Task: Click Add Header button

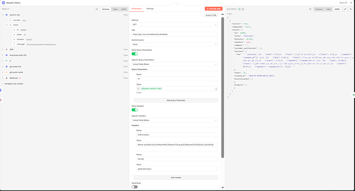Action: point(176,178)
